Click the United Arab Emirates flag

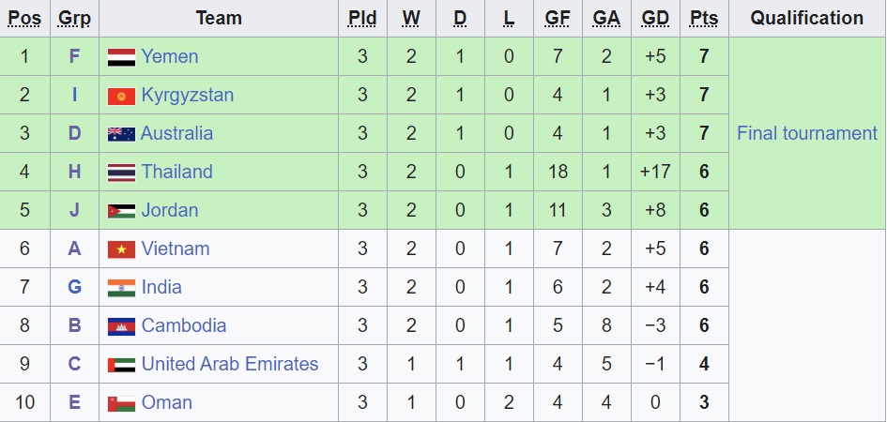(x=122, y=365)
